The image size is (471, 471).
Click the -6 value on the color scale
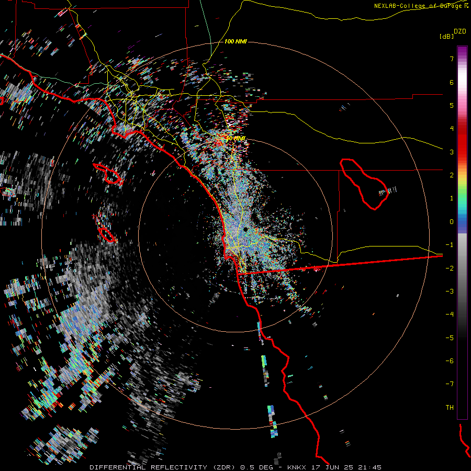point(450,361)
